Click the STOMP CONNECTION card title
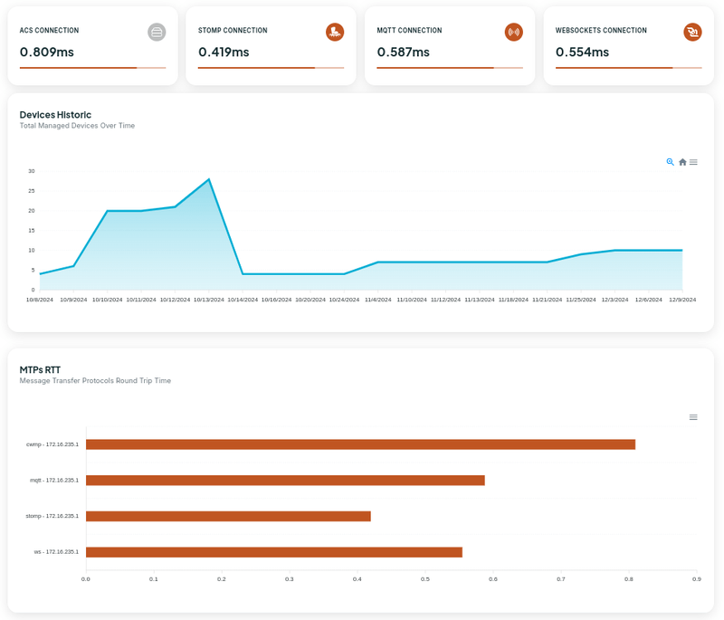 (233, 31)
